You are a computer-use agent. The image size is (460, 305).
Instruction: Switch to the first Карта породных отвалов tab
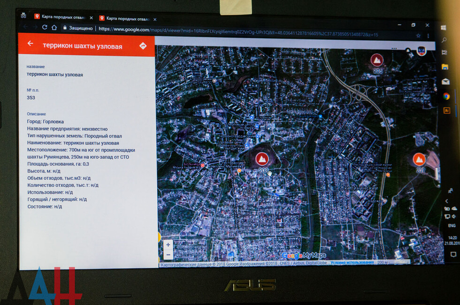click(x=60, y=17)
